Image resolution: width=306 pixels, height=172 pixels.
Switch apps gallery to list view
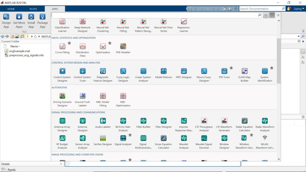266,15
